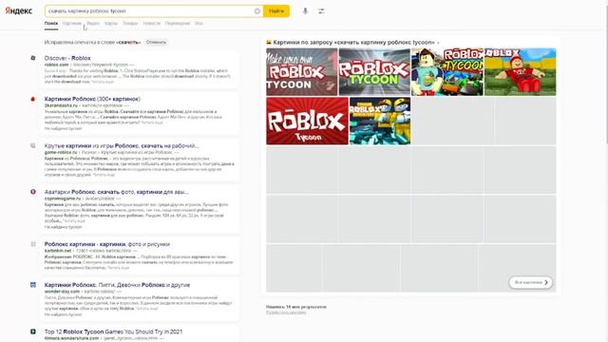The width and height of the screenshot is (608, 342).
Task: Switch to the Новости tab
Action: pos(152,23)
